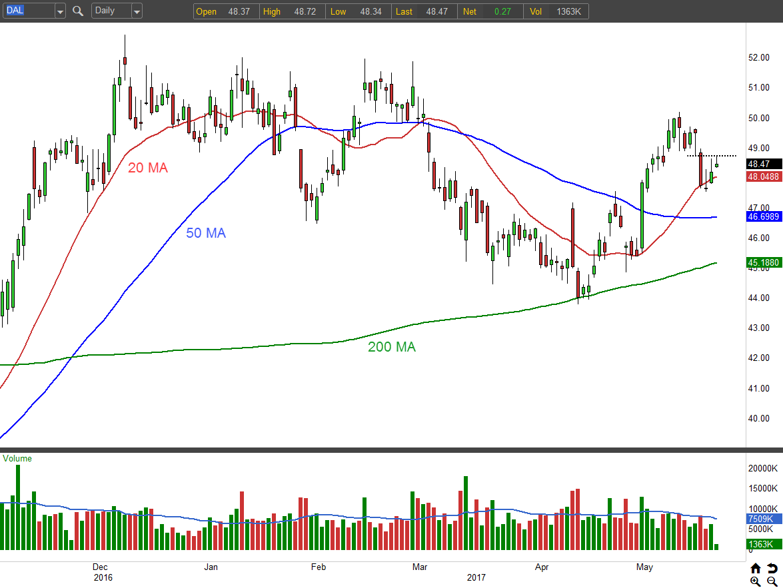Viewport: 783px width, 588px height.
Task: Click the Mar date axis label
Action: pyautogui.click(x=419, y=567)
